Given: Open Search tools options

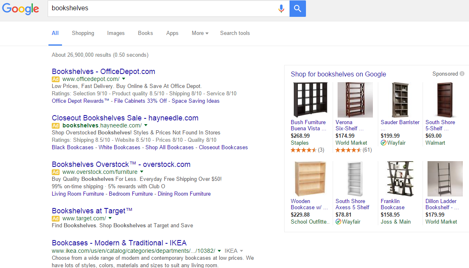Looking at the screenshot, I should click(x=235, y=33).
